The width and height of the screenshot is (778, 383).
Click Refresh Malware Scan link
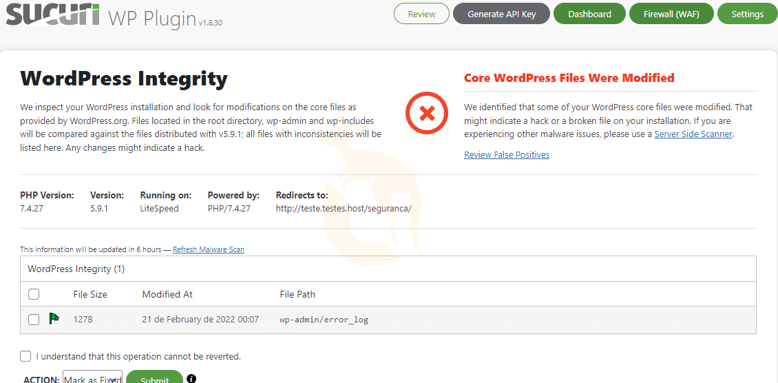pyautogui.click(x=209, y=249)
